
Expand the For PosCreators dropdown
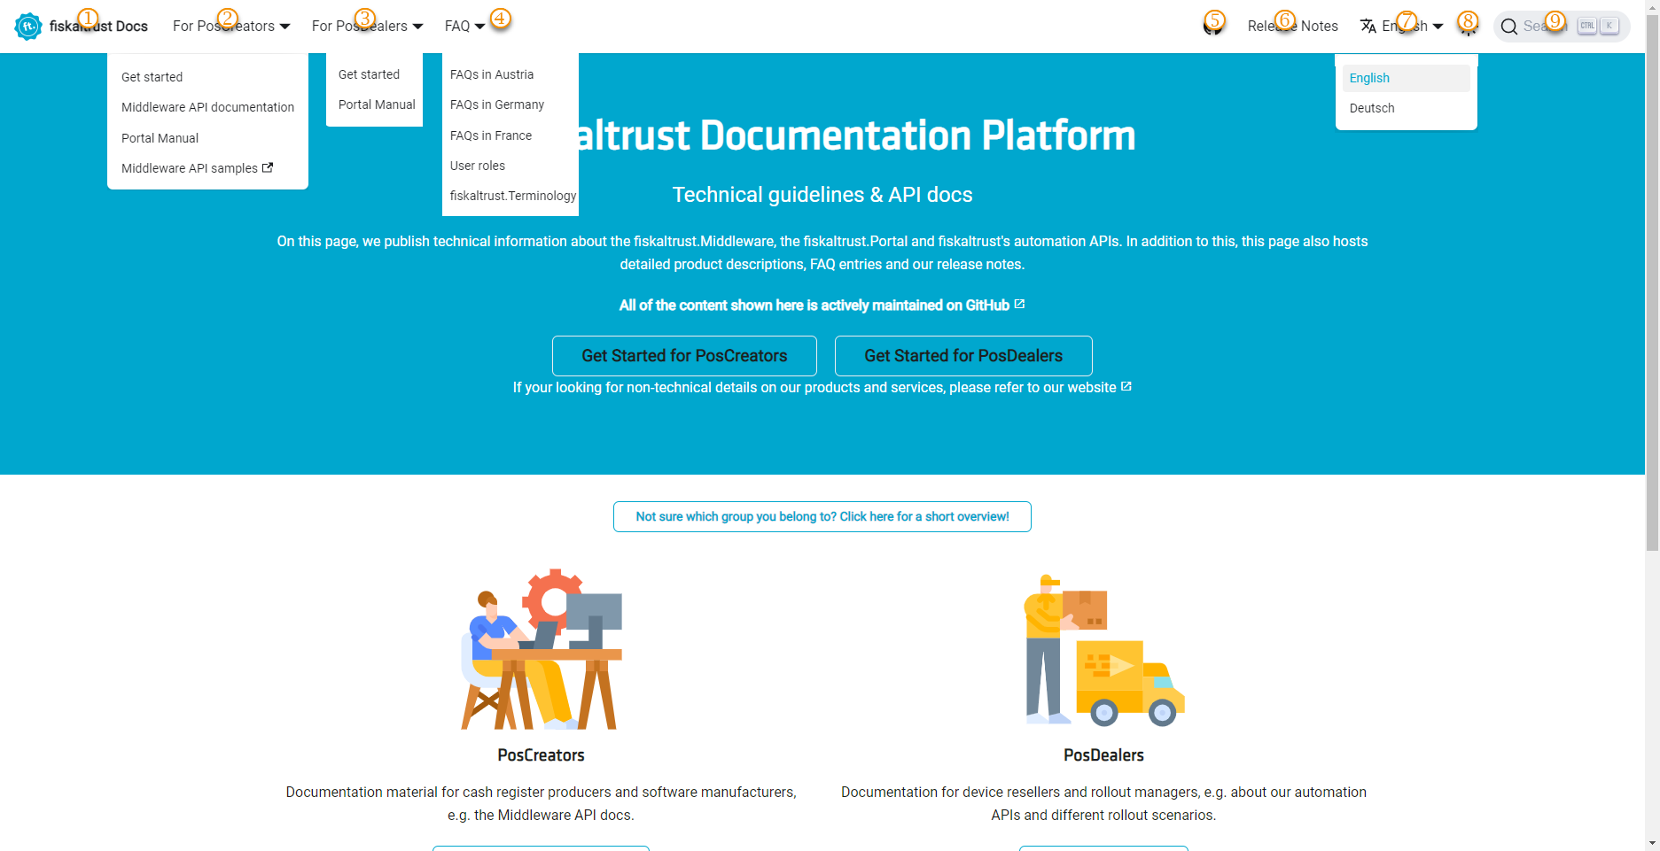tap(231, 27)
